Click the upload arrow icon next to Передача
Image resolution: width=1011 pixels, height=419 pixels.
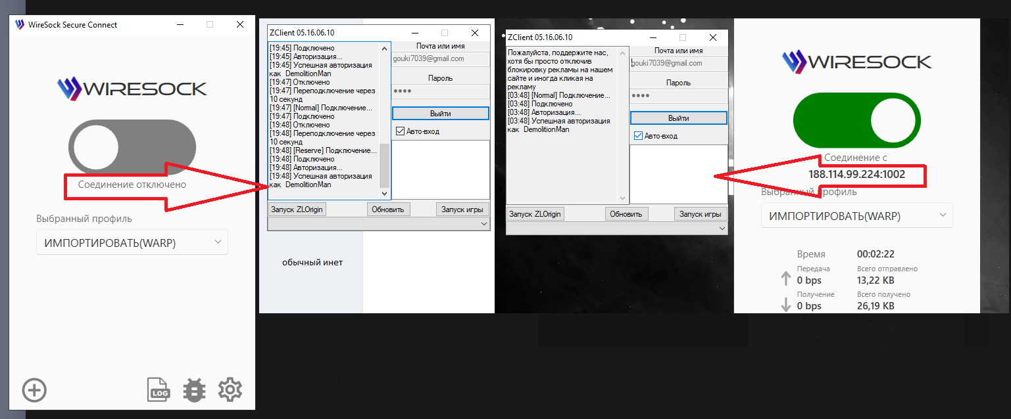pyautogui.click(x=785, y=279)
